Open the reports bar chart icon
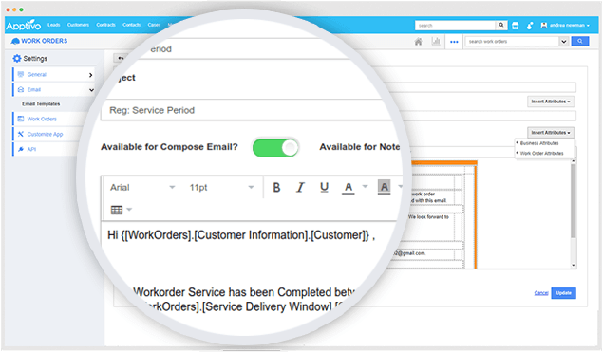Screen dimensions: 603x352 coord(436,41)
